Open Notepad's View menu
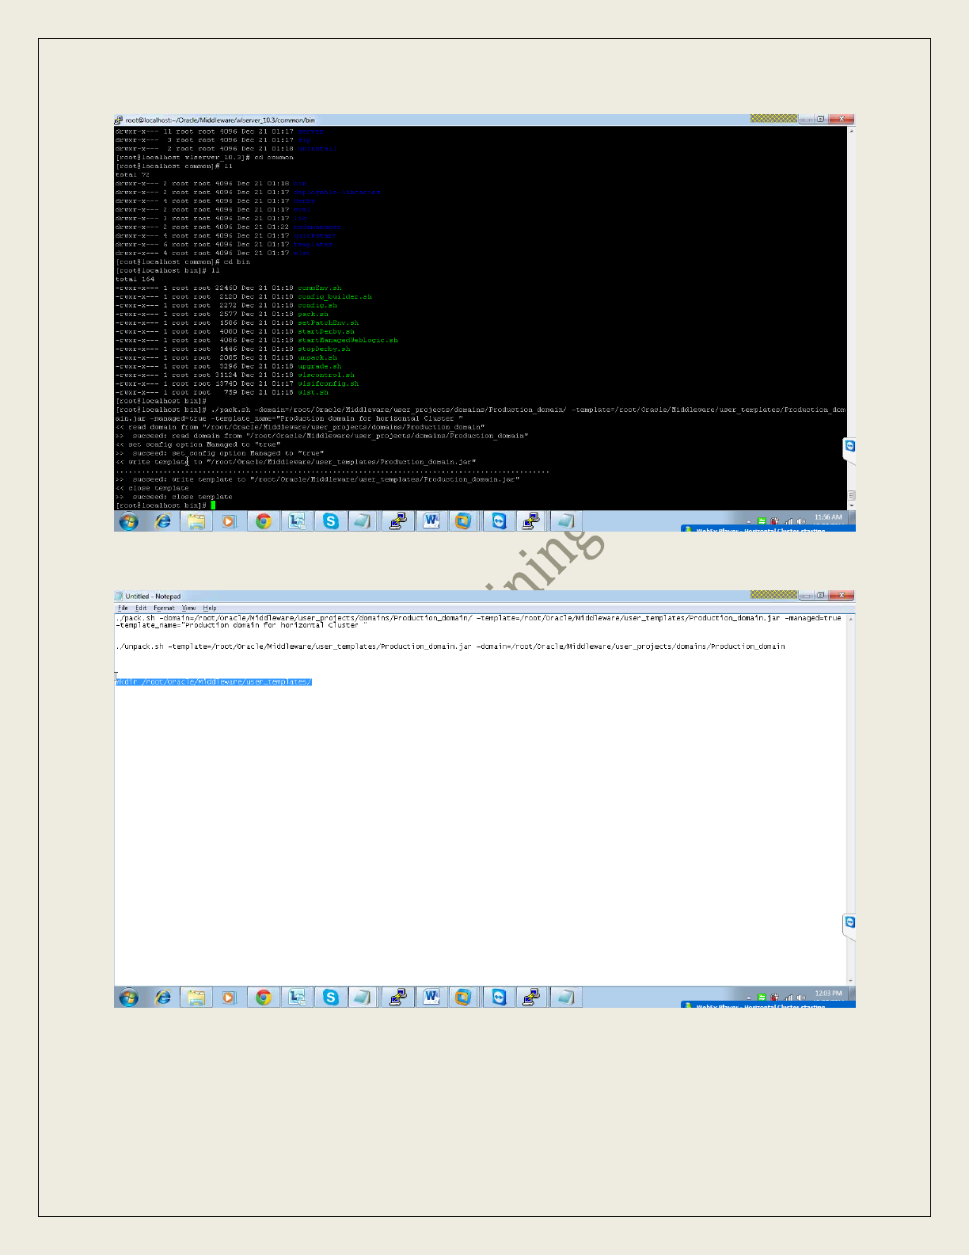This screenshot has height=1255, width=969. 188,608
